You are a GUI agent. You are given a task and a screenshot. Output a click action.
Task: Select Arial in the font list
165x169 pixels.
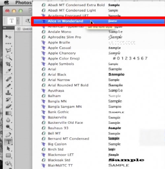click(x=52, y=69)
